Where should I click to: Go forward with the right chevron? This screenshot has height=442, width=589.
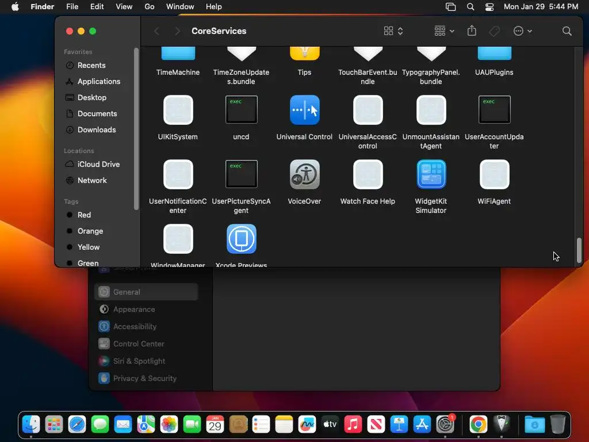tap(177, 31)
